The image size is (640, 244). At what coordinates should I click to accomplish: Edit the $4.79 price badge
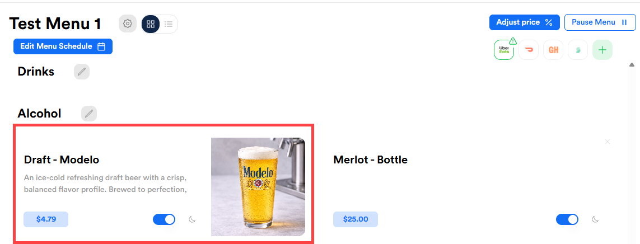coord(46,219)
